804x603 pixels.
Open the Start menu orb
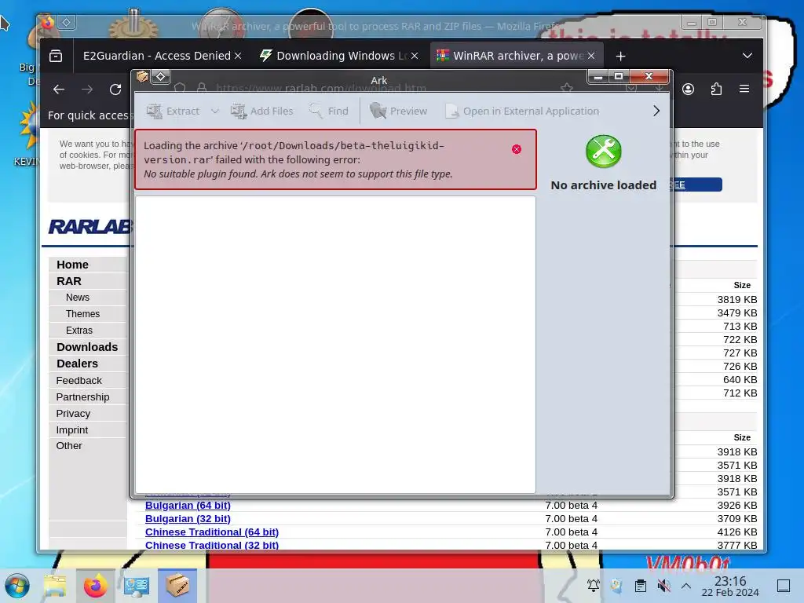17,586
